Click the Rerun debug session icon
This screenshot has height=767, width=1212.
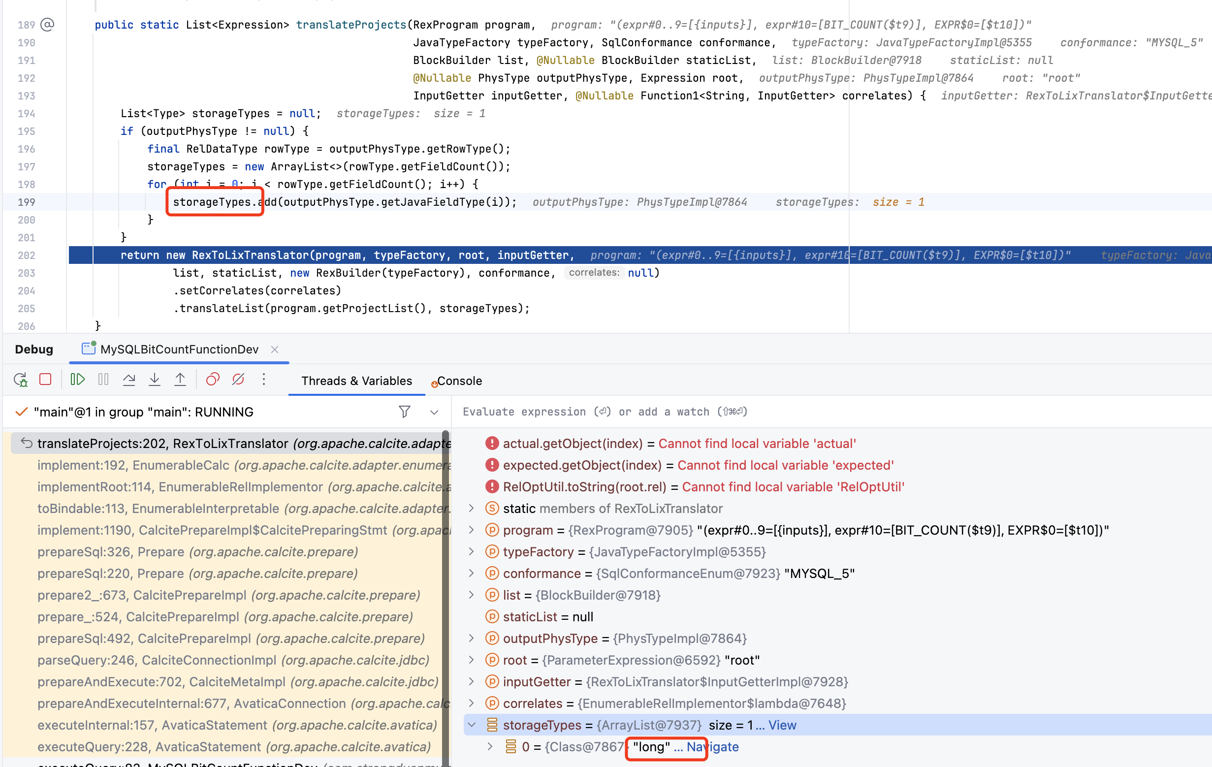(x=21, y=380)
